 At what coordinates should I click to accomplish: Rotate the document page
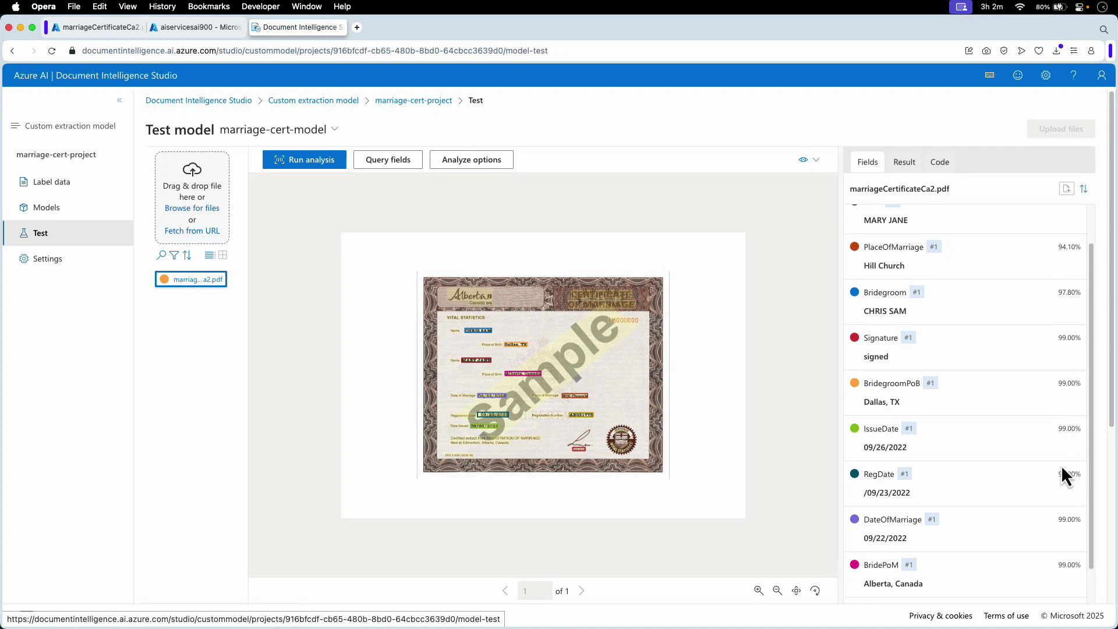point(815,591)
